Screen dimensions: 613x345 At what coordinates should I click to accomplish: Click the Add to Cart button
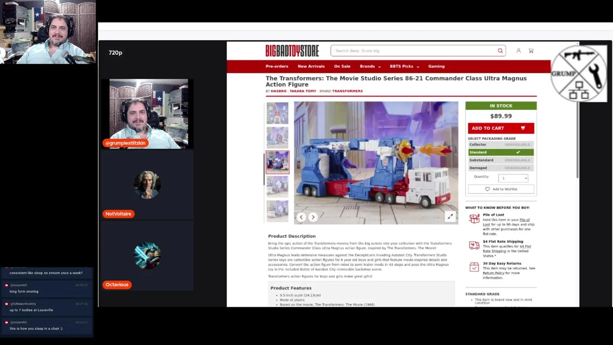501,128
